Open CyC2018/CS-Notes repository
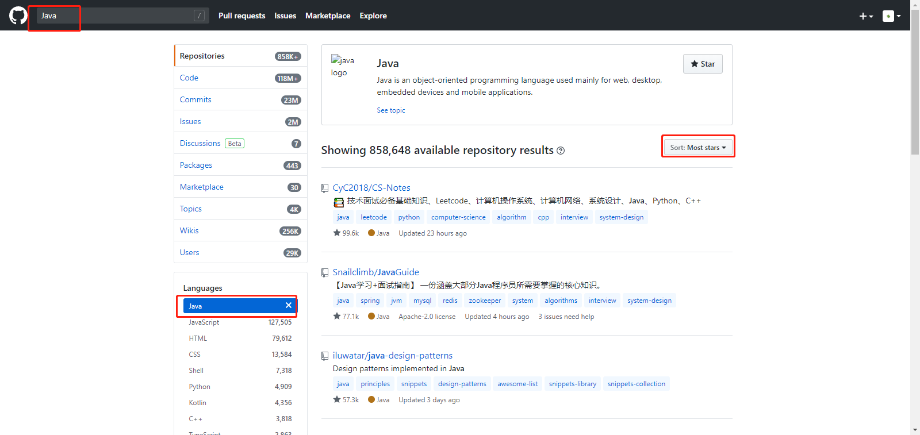Screen dimensions: 920x435 371,188
